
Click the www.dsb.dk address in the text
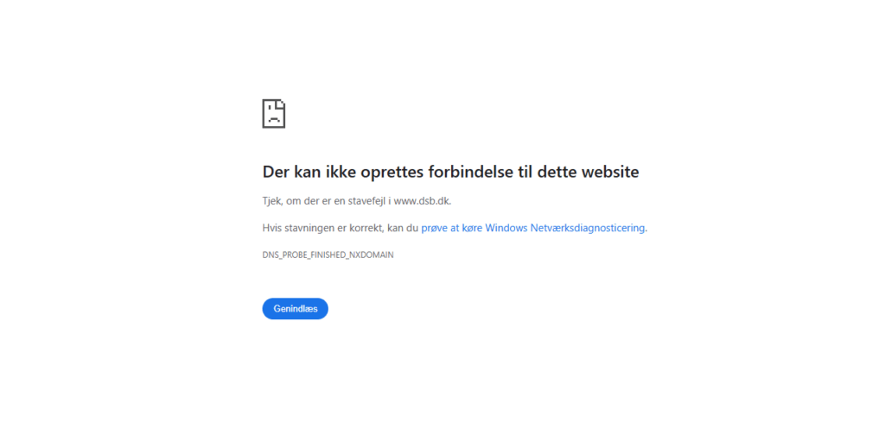[422, 201]
